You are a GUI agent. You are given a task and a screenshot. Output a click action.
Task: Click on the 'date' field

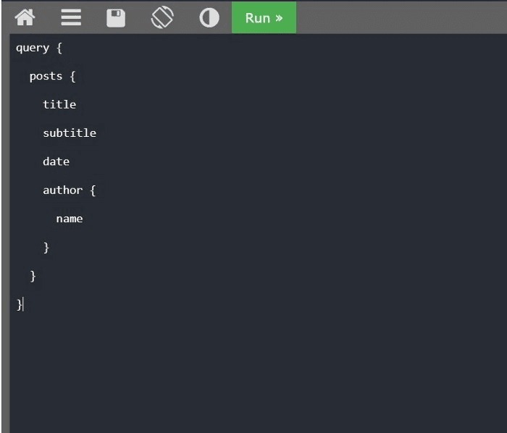(x=56, y=161)
